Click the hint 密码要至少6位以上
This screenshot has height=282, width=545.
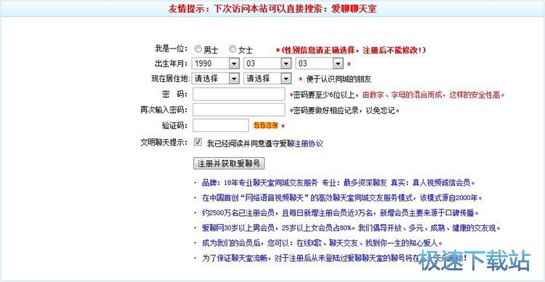[324, 95]
